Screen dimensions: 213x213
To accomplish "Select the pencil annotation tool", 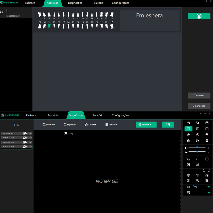I will click(189, 159).
